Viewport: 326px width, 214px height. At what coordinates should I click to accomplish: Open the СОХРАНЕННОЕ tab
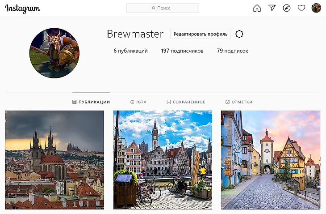pyautogui.click(x=186, y=102)
